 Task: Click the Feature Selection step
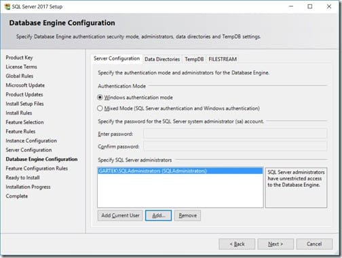(x=24, y=122)
